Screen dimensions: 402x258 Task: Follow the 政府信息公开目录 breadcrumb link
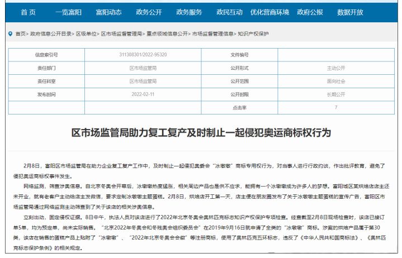pyautogui.click(x=51, y=34)
